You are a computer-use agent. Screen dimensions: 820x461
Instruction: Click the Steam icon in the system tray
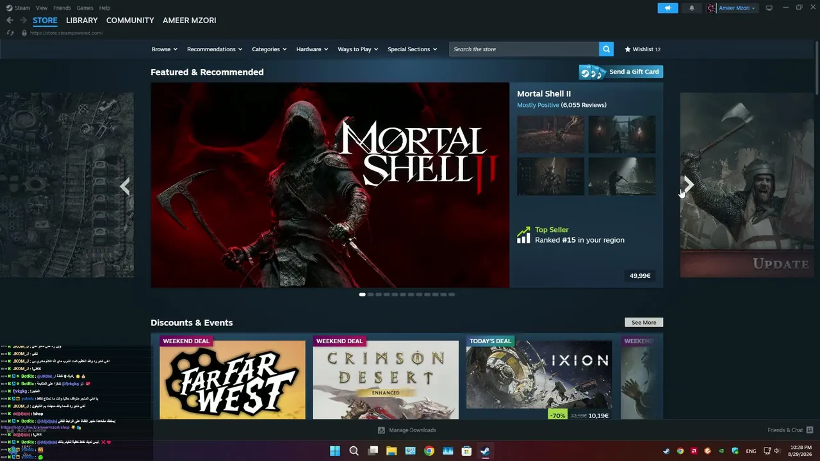[666, 451]
